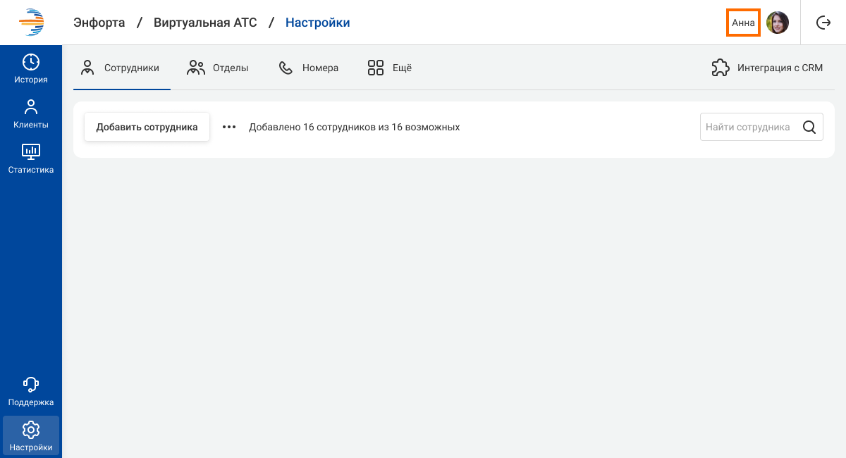846x458 pixels.
Task: Focus the Найти сотрудника search field
Action: click(x=747, y=128)
